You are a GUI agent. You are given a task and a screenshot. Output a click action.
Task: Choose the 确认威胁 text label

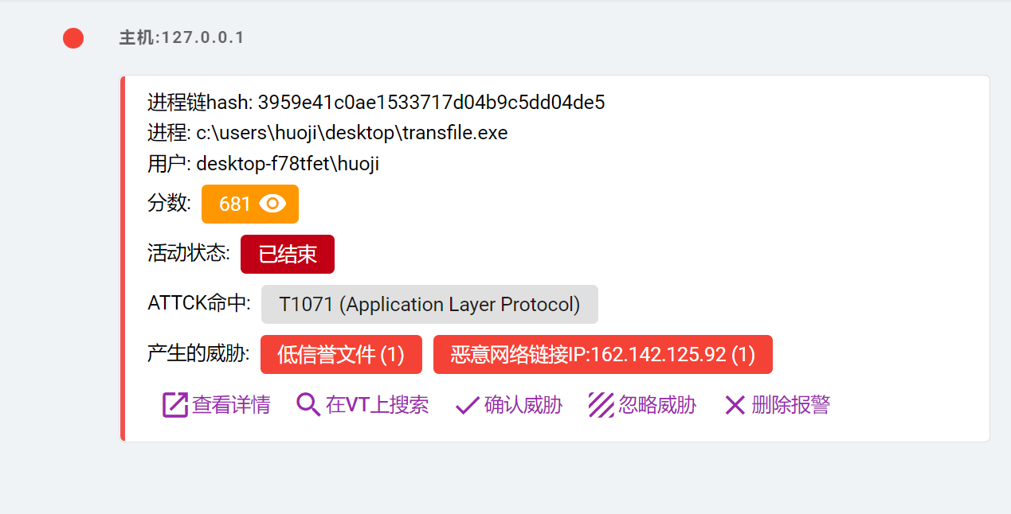523,405
